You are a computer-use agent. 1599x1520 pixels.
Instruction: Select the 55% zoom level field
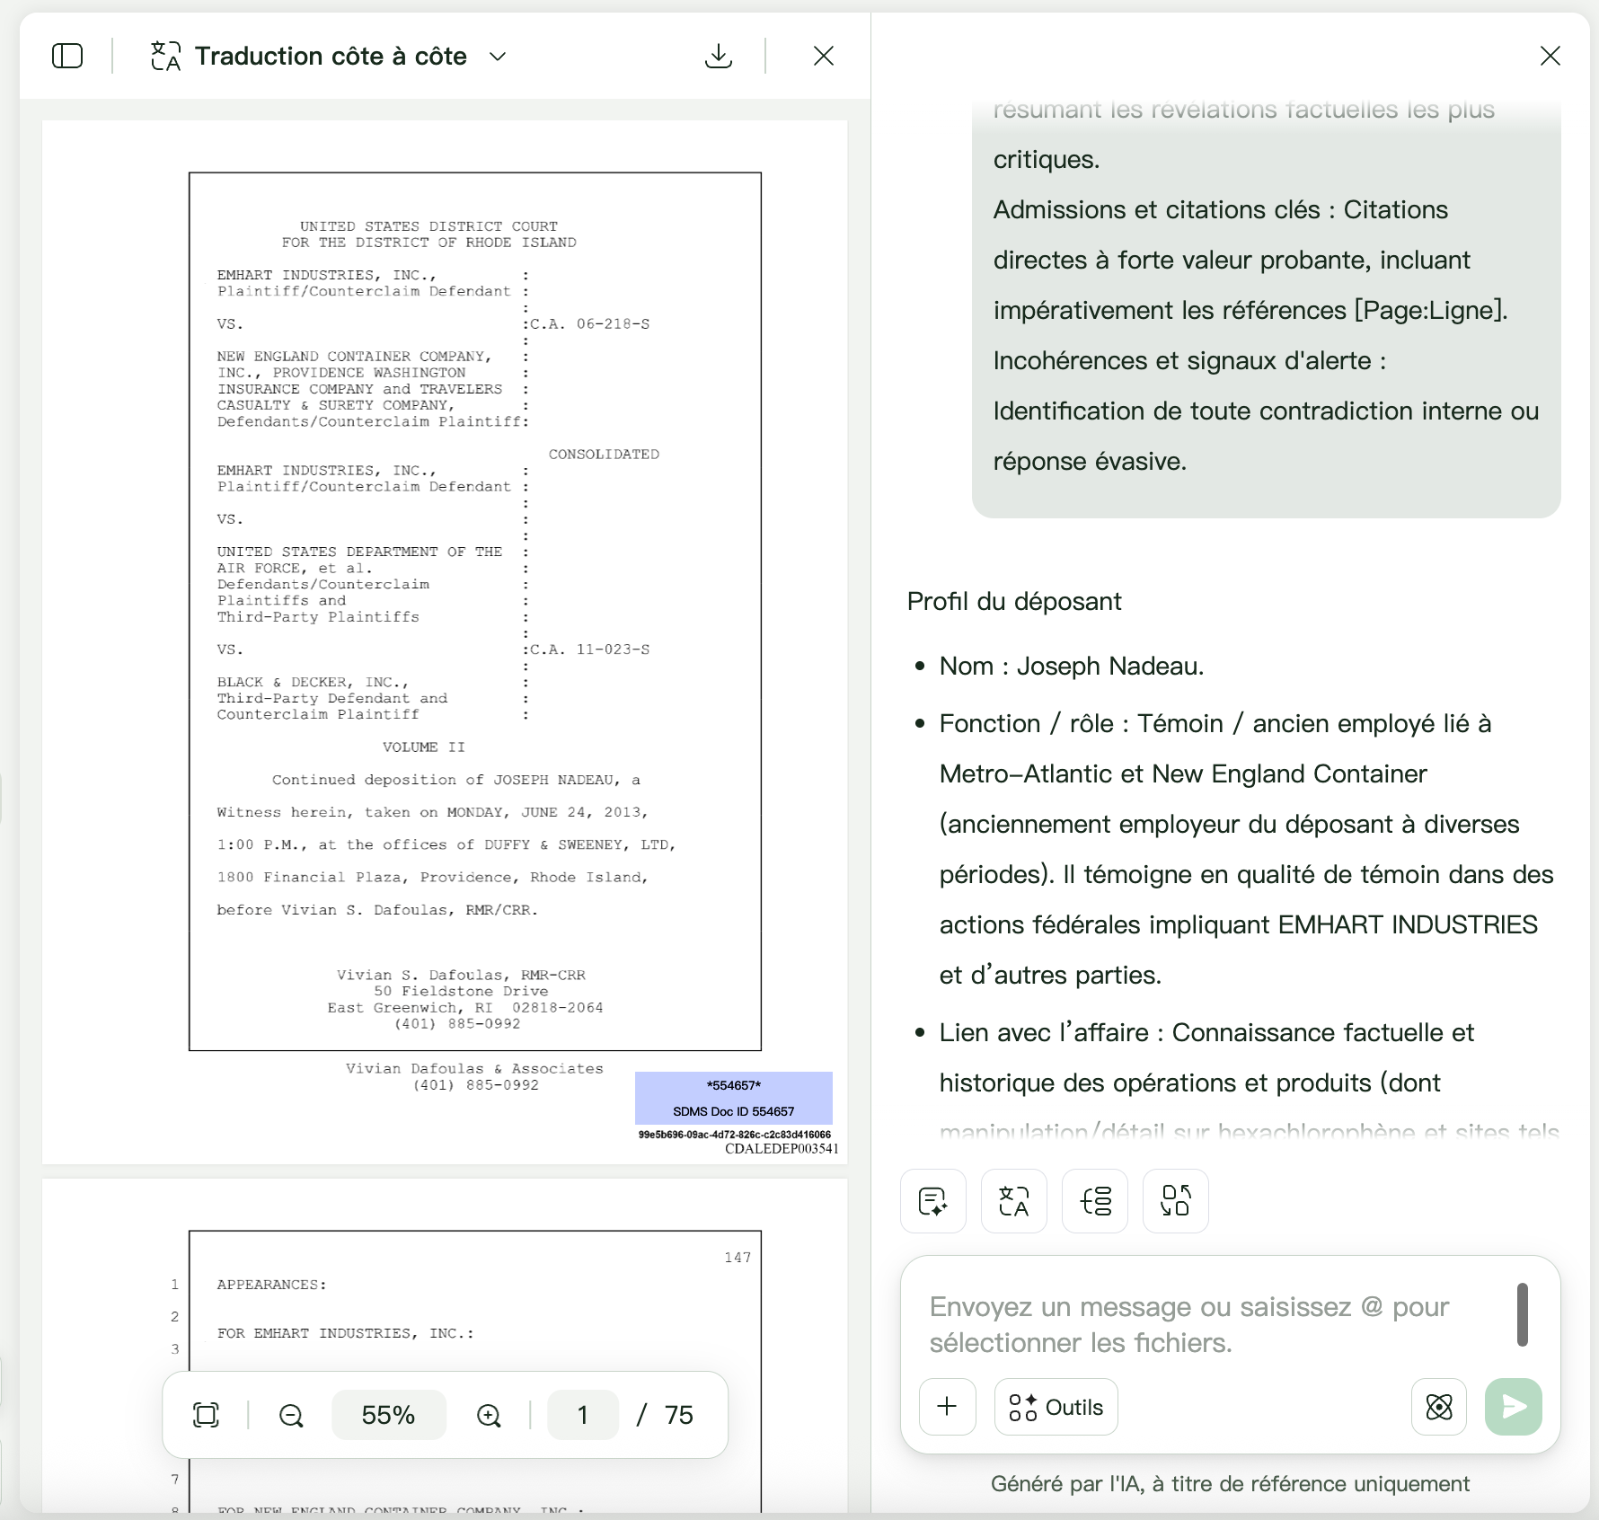point(388,1415)
